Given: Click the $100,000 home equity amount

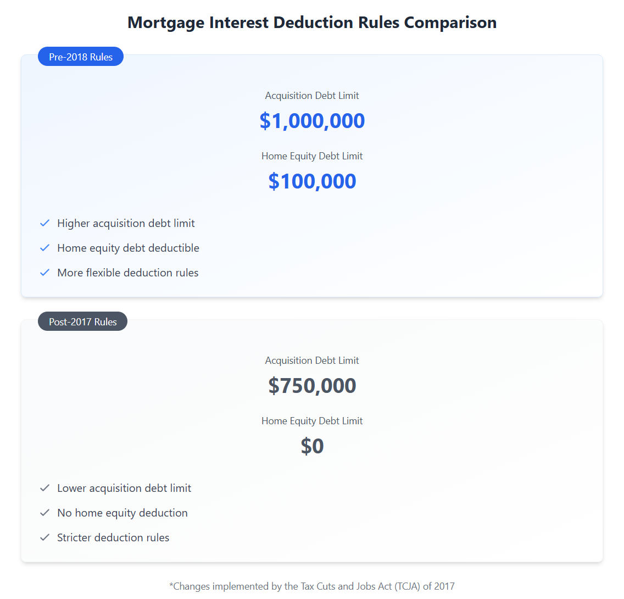Looking at the screenshot, I should click(x=312, y=181).
